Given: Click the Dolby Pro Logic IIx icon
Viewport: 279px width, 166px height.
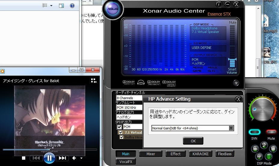Looking at the screenshot, I should [154, 83].
